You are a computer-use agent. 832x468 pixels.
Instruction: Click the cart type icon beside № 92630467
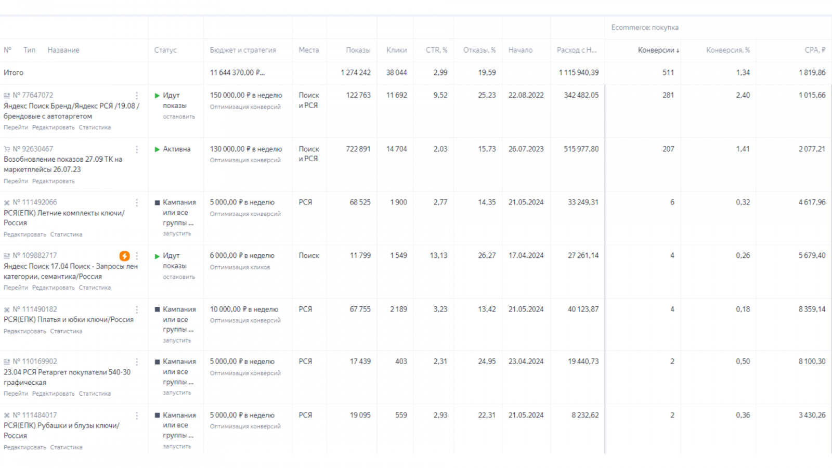point(7,149)
